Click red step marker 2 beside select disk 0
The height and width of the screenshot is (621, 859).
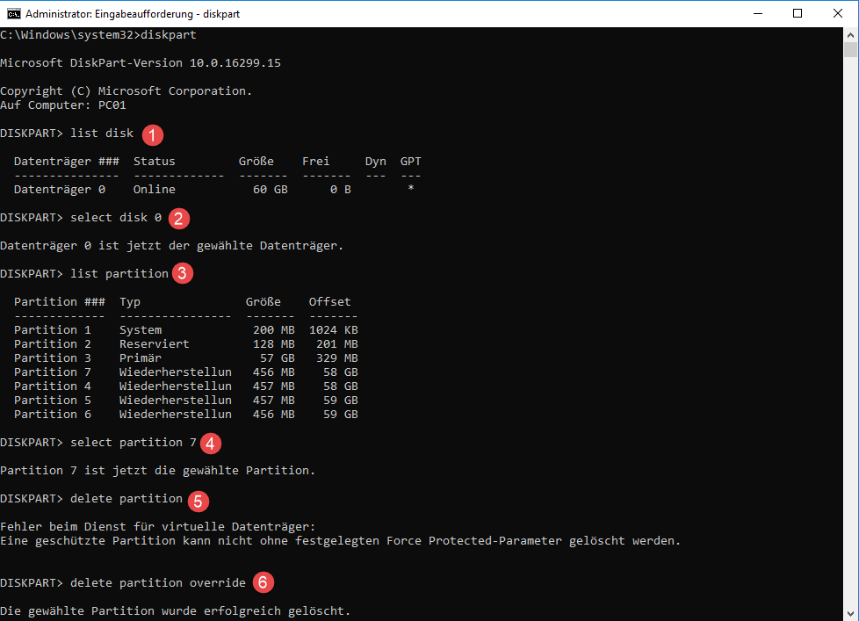179,218
